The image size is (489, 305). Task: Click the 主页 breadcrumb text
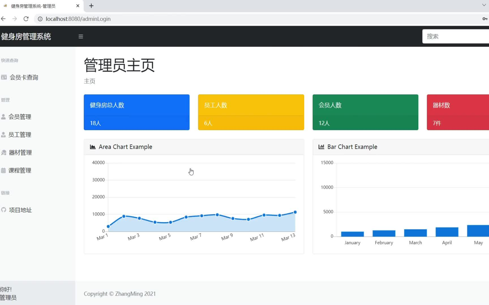click(x=89, y=81)
